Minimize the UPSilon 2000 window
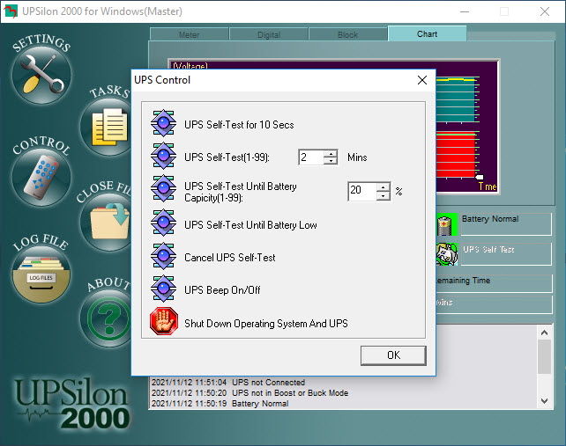The height and width of the screenshot is (446, 566). [465, 11]
